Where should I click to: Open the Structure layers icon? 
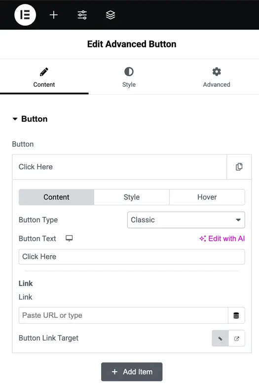[x=111, y=15]
